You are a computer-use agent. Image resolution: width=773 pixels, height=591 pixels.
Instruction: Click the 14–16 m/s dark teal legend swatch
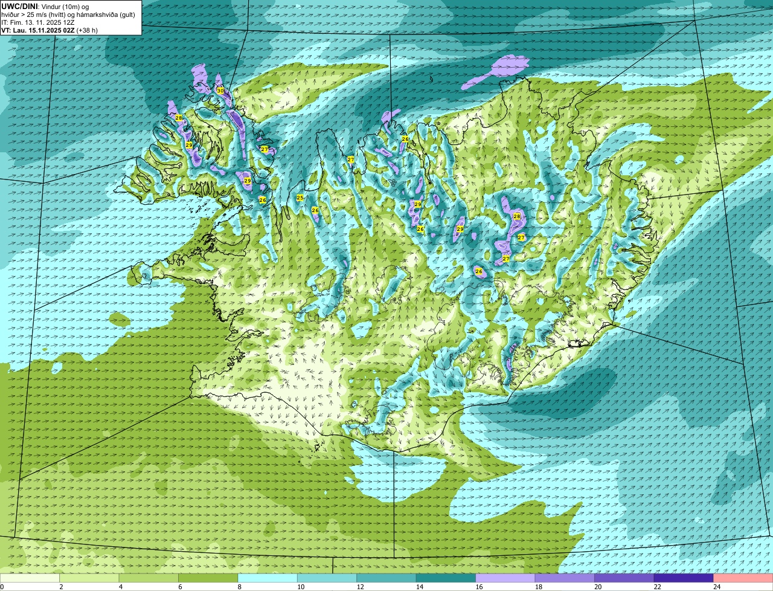click(446, 578)
